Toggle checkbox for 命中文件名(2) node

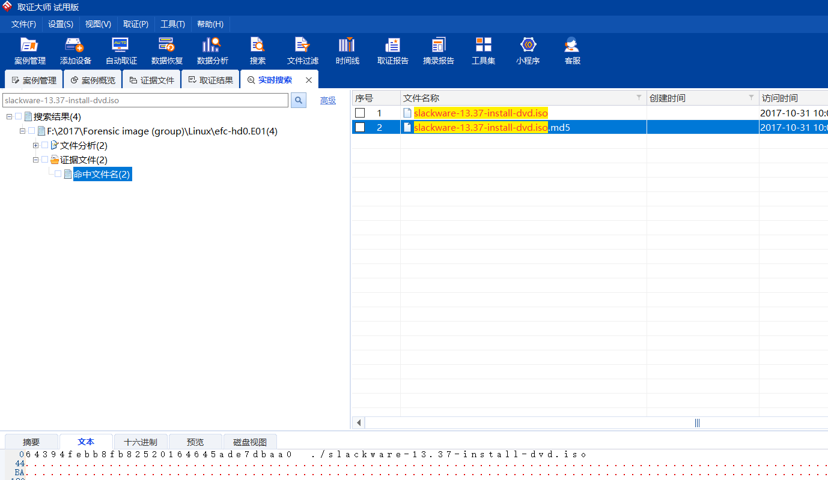[x=58, y=174]
